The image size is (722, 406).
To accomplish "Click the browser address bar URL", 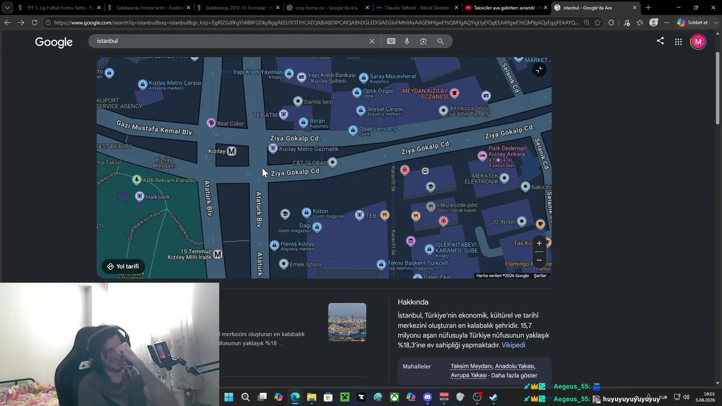I will click(316, 23).
